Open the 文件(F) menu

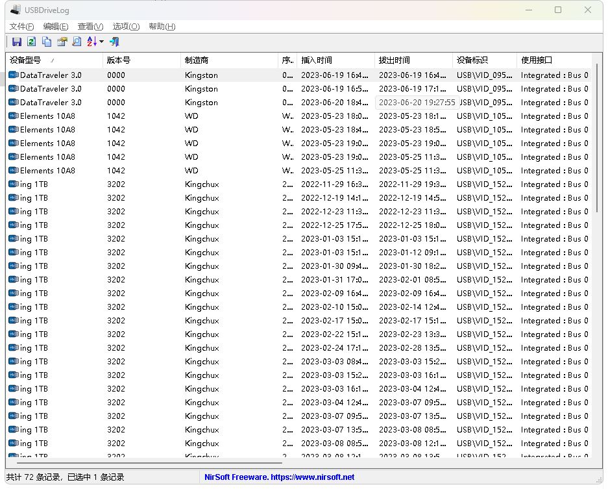tap(21, 27)
